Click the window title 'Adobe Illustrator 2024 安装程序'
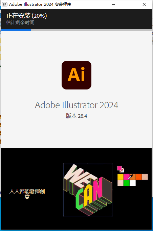This screenshot has width=153, height=231. pyautogui.click(x=40, y=4)
